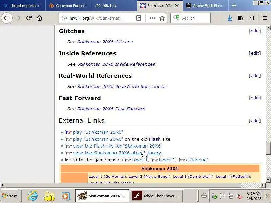Click horizontal scrollbar right arrow
271x203 pixels.
[263, 185]
